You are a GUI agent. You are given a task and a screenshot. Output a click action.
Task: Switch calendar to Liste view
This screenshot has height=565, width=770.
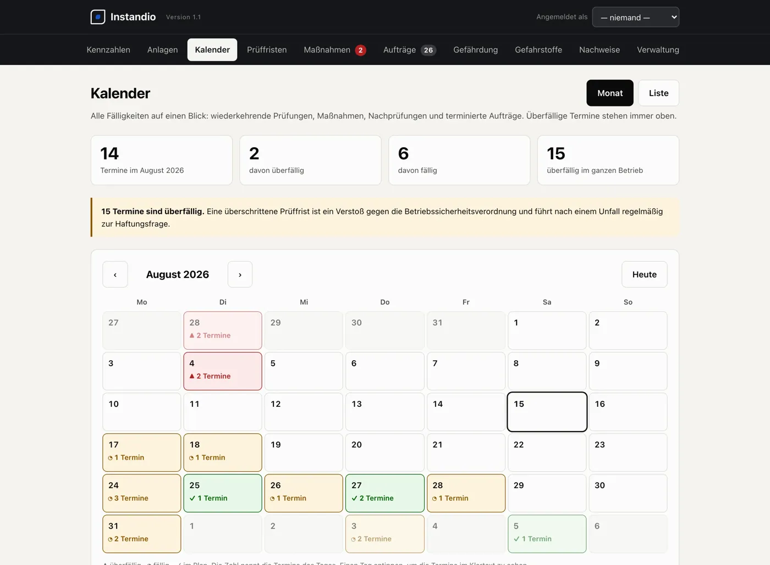[x=658, y=93]
